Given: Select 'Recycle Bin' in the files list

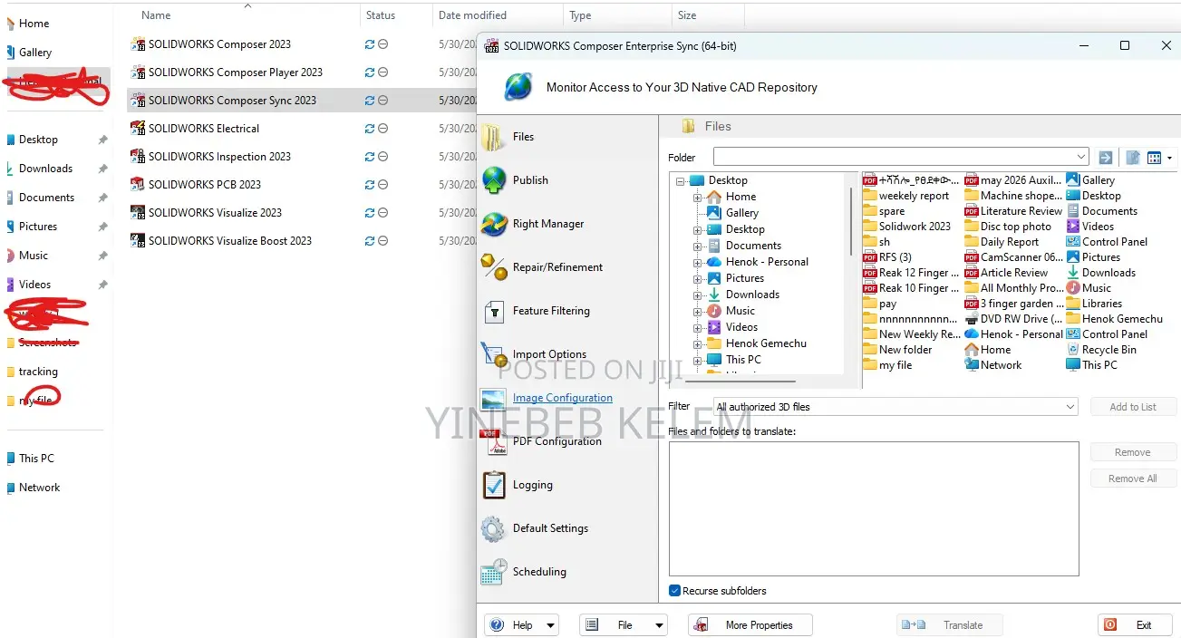Looking at the screenshot, I should [x=1101, y=350].
